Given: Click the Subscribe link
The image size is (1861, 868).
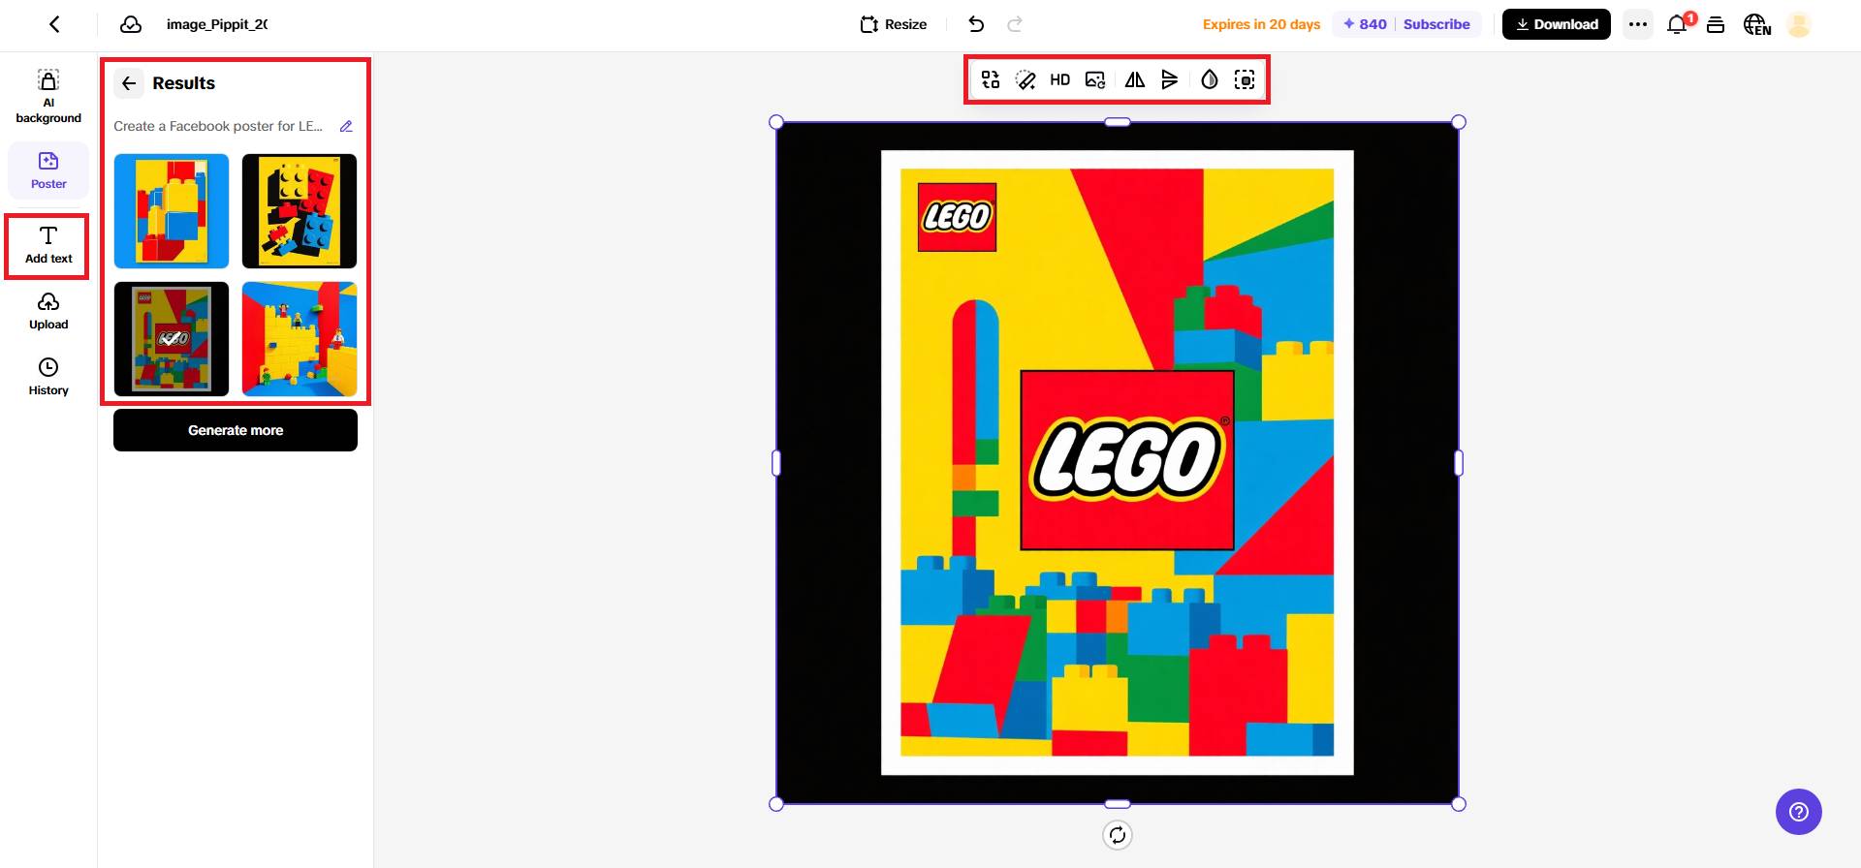Looking at the screenshot, I should click(x=1436, y=24).
